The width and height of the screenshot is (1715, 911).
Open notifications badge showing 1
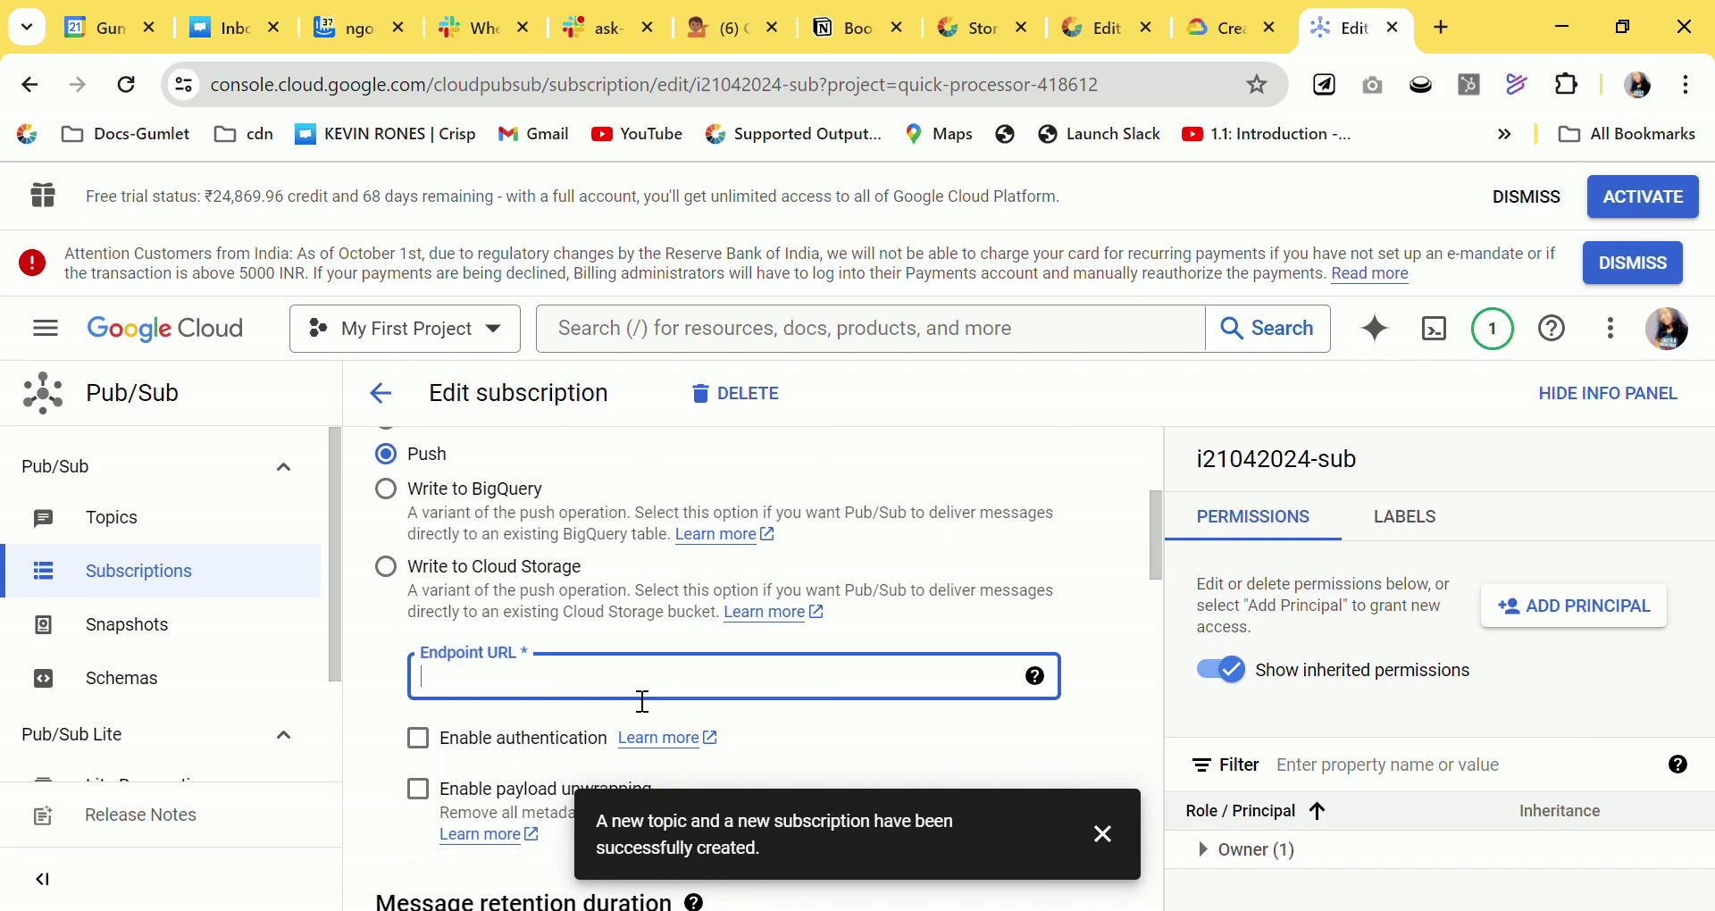coord(1492,329)
